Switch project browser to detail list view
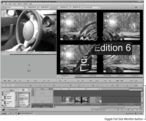This screenshot has width=146, height=121. click(26, 90)
